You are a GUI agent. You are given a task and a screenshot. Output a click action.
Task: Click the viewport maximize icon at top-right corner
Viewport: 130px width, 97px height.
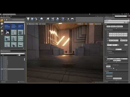[x=102, y=24]
